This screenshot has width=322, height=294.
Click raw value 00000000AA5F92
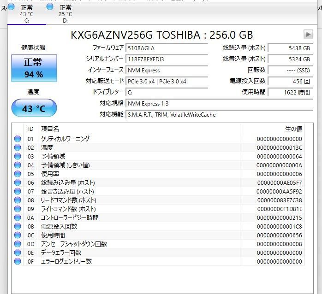[279, 192]
